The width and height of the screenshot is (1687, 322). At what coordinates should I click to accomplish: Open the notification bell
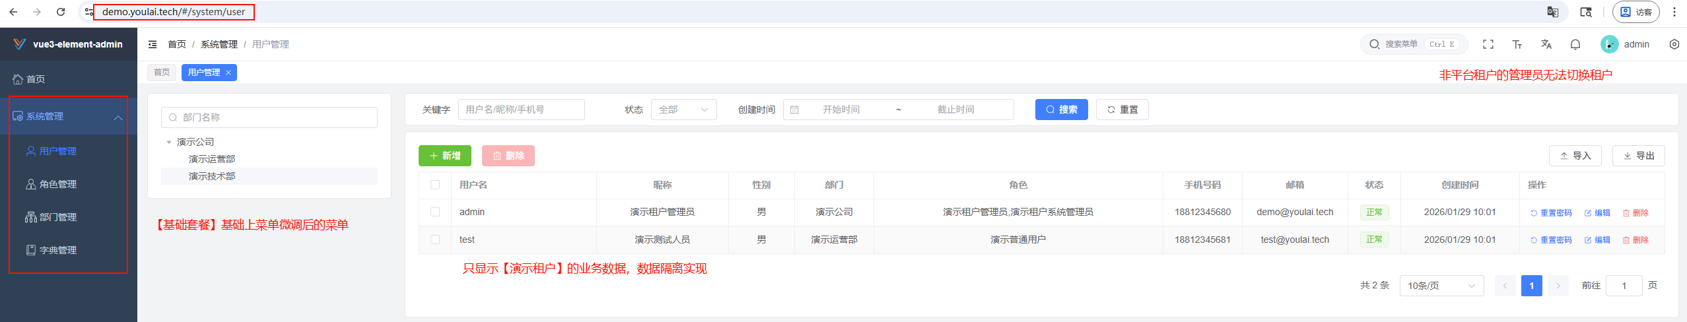1575,44
